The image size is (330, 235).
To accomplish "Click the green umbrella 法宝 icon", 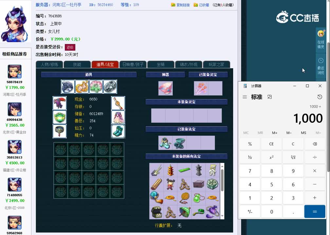I will 185,212.
